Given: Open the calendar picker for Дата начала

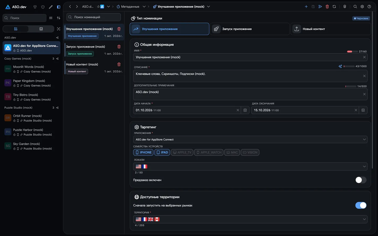Looking at the screenshot, I should click(x=245, y=110).
